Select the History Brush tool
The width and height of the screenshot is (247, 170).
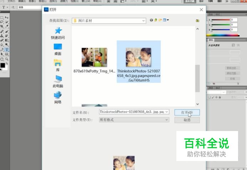click(7, 36)
